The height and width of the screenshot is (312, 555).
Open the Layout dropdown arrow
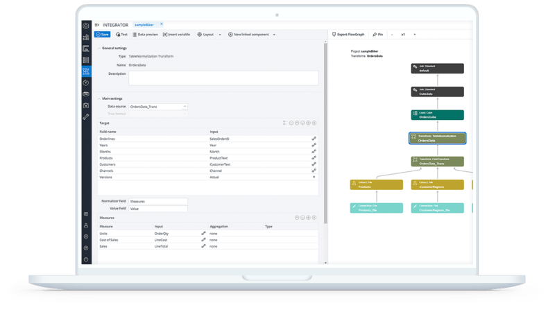click(220, 34)
